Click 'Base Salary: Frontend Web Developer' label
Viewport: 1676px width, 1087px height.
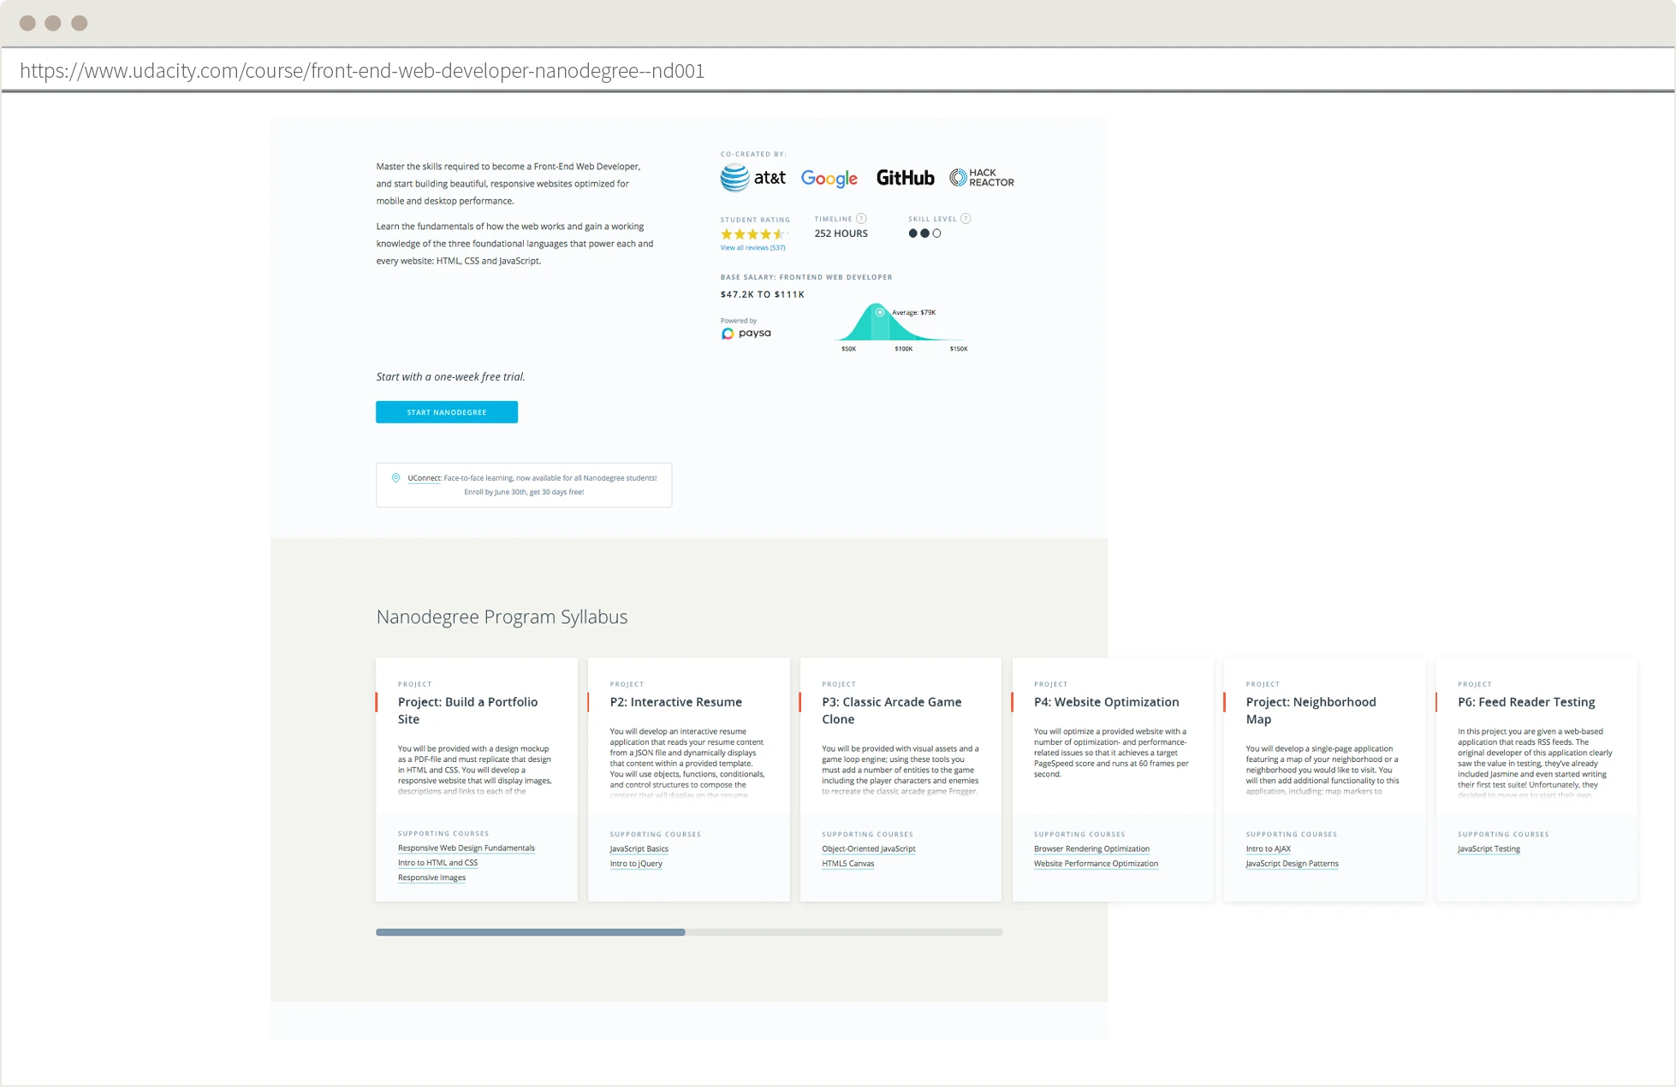tap(806, 277)
